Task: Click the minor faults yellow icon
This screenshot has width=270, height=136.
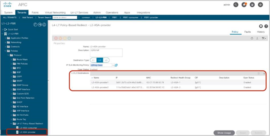Action: point(65,38)
